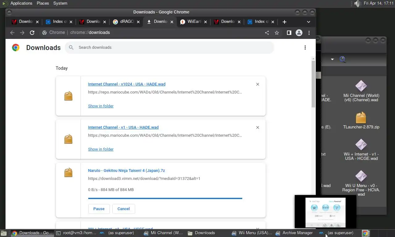Open the tab search chevron dropdown
The height and width of the screenshot is (237, 395).
pos(309,22)
